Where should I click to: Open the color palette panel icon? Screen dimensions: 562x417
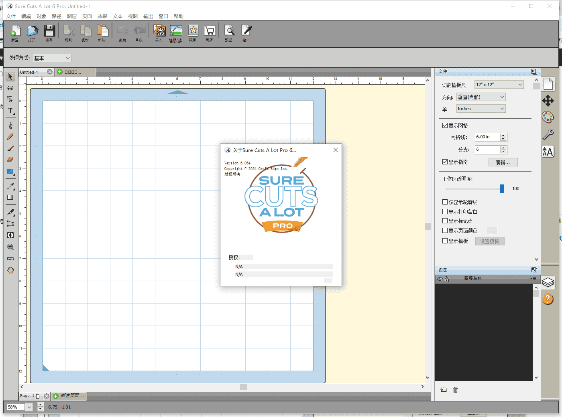[x=548, y=117]
